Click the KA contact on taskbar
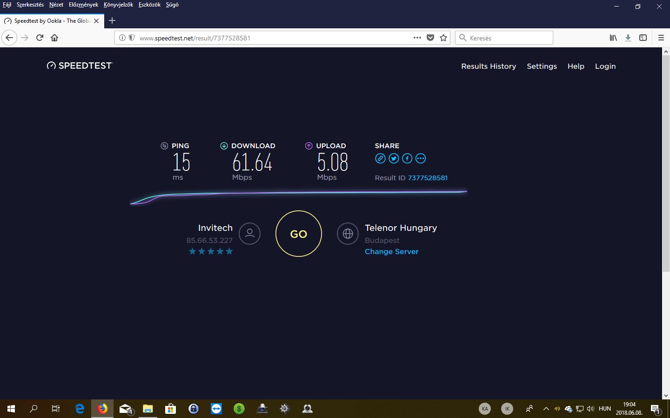Image resolution: width=670 pixels, height=418 pixels. click(485, 409)
